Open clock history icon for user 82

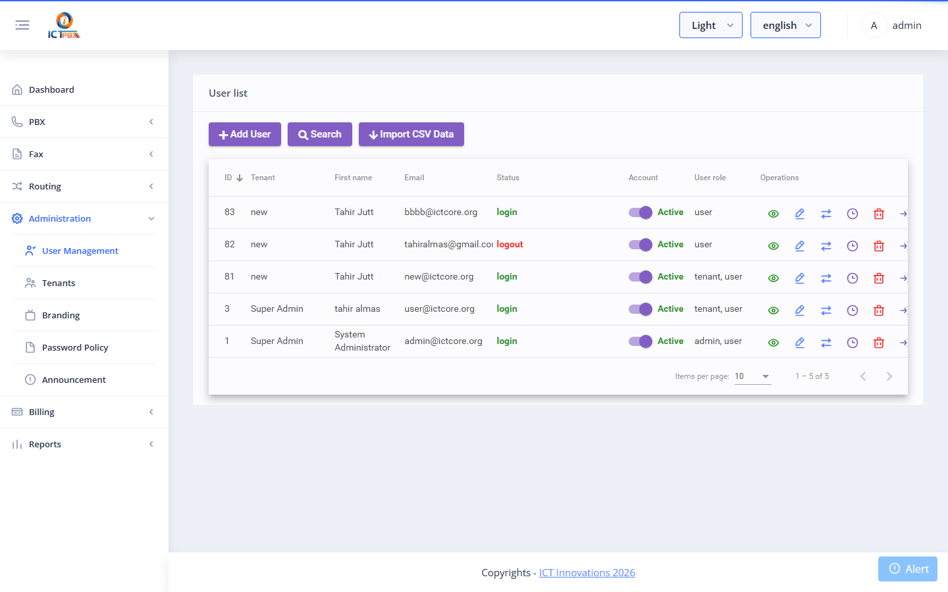853,246
